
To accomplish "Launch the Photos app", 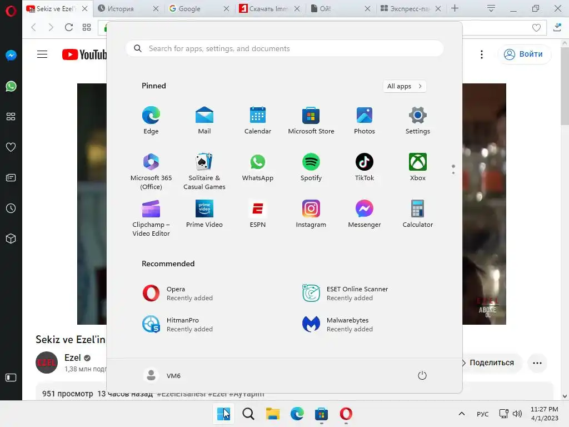I will pos(365,121).
